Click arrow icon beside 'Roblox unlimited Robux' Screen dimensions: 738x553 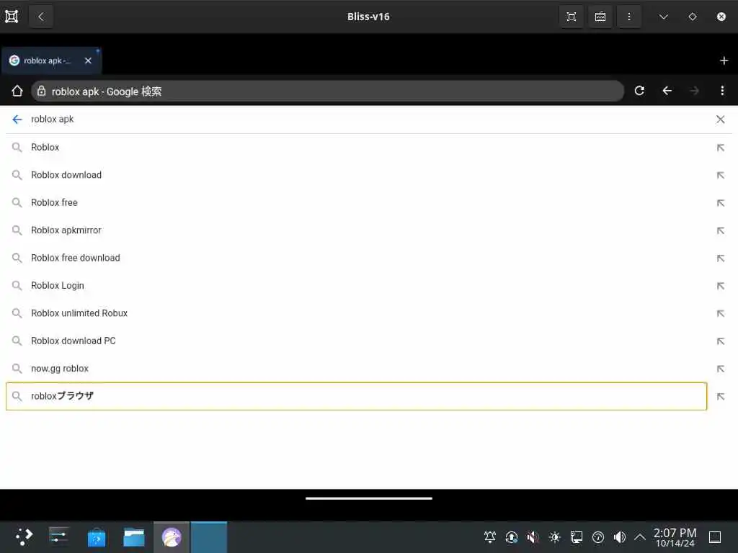pyautogui.click(x=720, y=314)
